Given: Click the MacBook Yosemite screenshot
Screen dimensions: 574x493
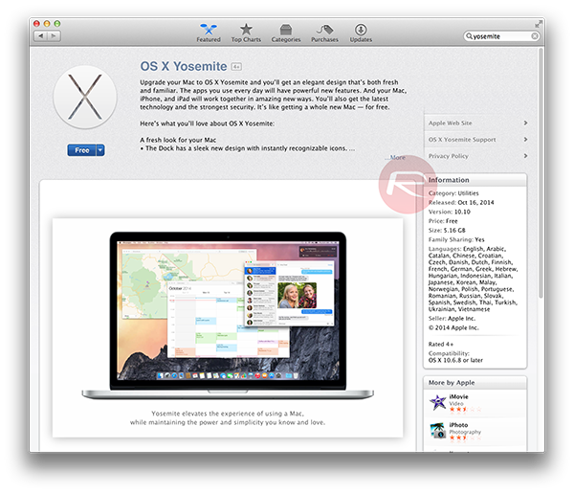Looking at the screenshot, I should [x=228, y=327].
